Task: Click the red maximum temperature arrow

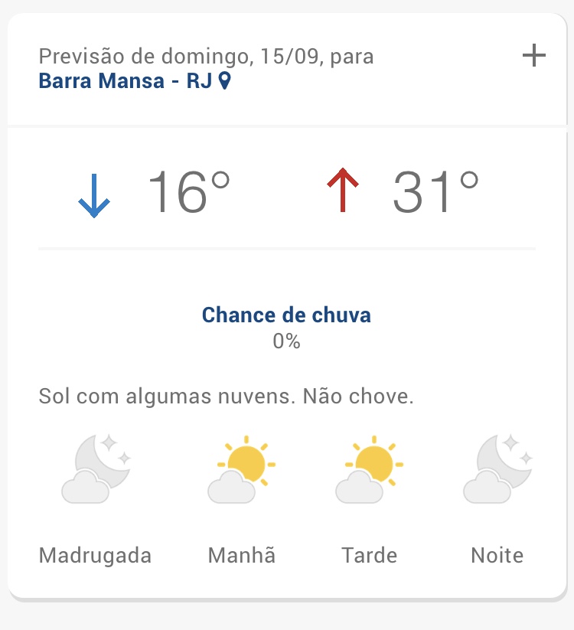Action: pyautogui.click(x=343, y=191)
